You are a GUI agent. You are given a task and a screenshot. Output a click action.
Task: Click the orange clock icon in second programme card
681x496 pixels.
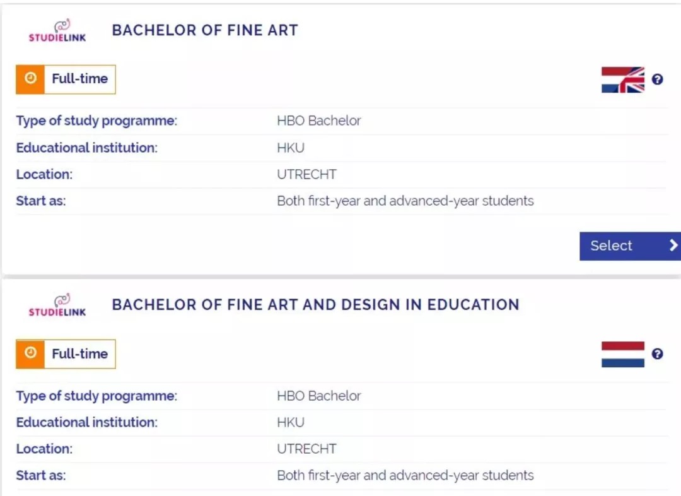click(x=30, y=354)
